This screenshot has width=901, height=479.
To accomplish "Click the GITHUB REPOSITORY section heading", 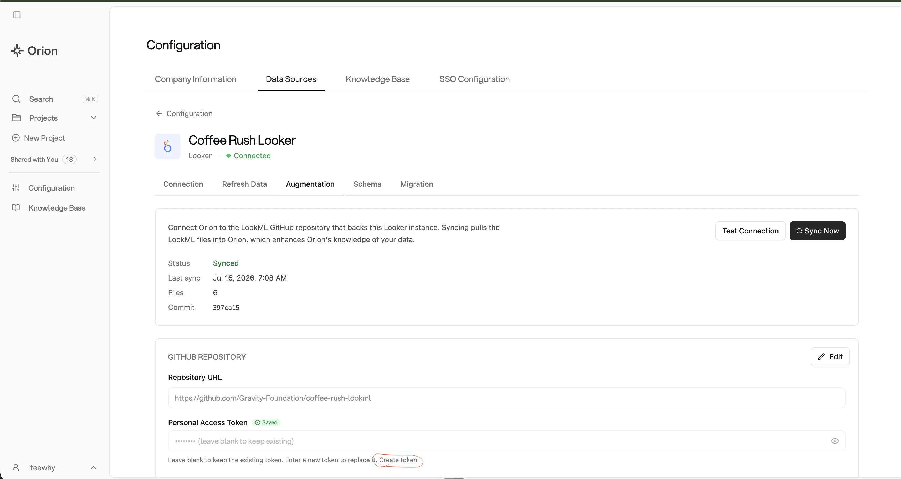I will tap(207, 357).
